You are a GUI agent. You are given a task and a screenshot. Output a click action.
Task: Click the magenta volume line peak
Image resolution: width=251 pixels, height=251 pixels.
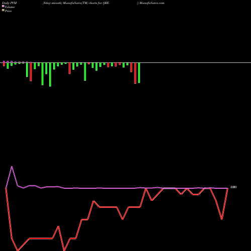tap(12, 167)
